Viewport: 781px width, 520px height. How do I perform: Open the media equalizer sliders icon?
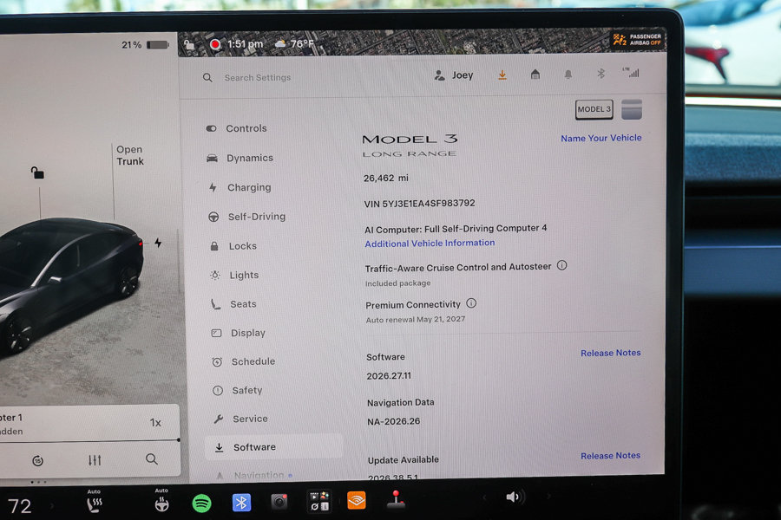(x=95, y=460)
